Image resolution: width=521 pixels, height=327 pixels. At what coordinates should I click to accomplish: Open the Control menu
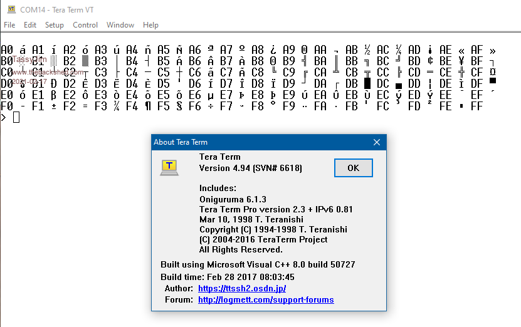(85, 25)
